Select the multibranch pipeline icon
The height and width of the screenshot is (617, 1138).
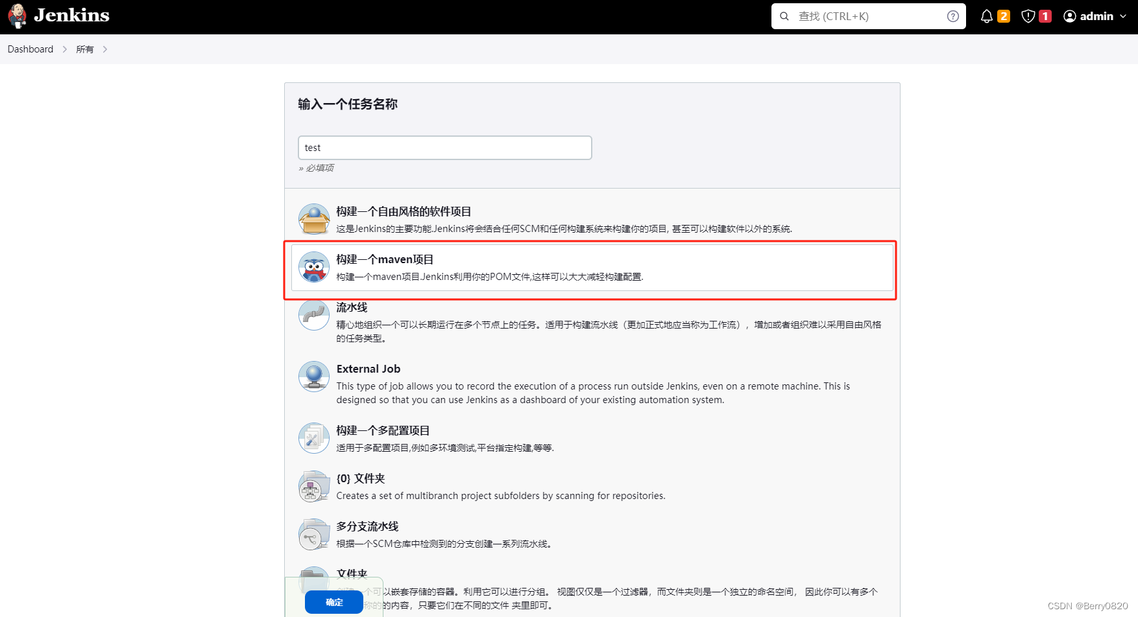pyautogui.click(x=314, y=534)
